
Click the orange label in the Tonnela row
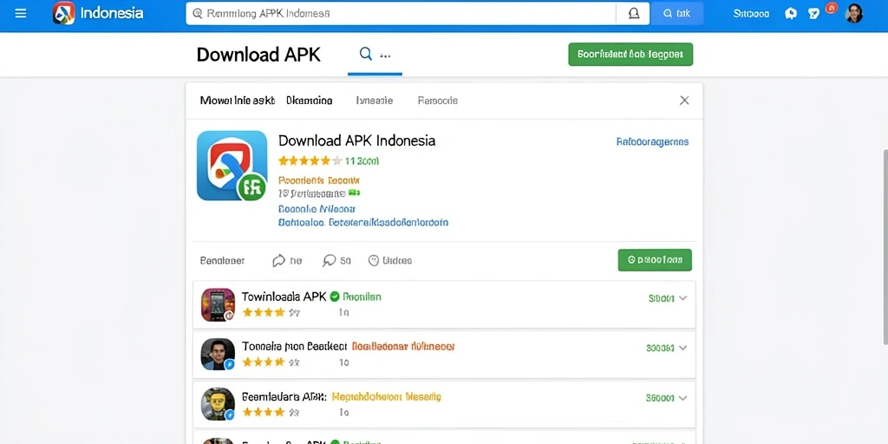pos(403,346)
